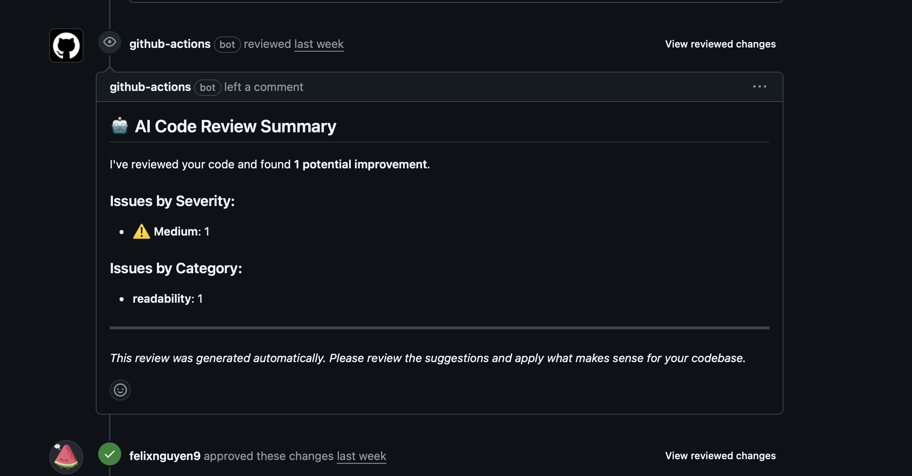This screenshot has width=912, height=476.
Task: Click the eye icon beside github-actions review
Action: coord(109,42)
